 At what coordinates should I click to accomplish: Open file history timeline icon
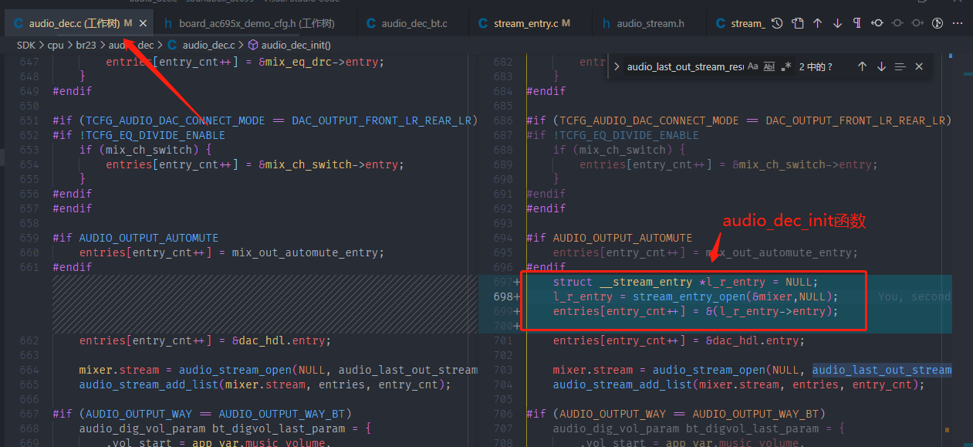click(x=777, y=23)
